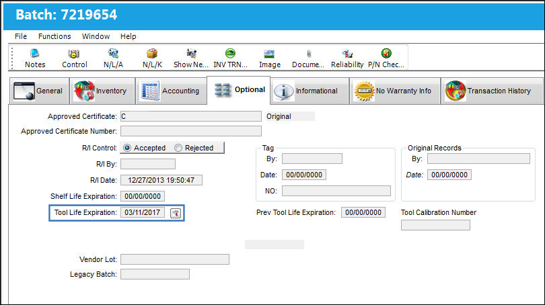Click the Tag Date field
The image size is (545, 305).
304,175
